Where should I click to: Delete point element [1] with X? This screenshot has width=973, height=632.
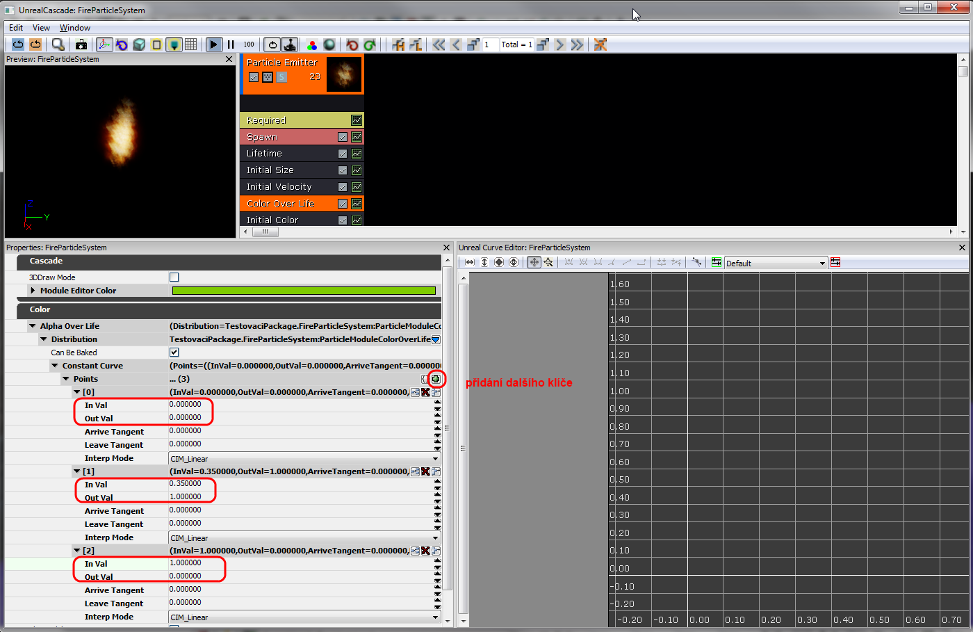pos(425,471)
